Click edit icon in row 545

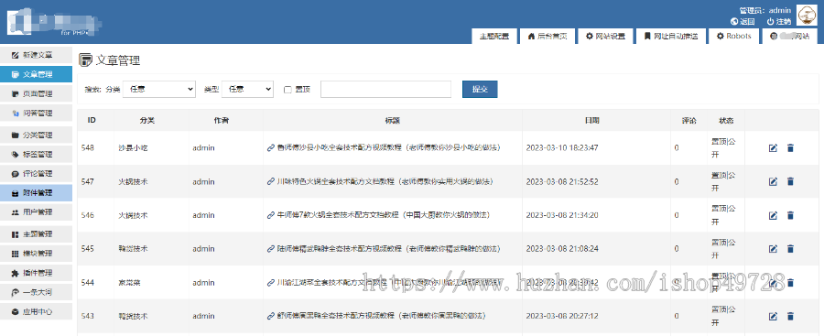773,249
